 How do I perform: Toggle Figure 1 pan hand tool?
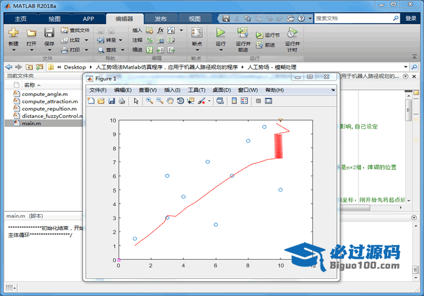pos(170,101)
